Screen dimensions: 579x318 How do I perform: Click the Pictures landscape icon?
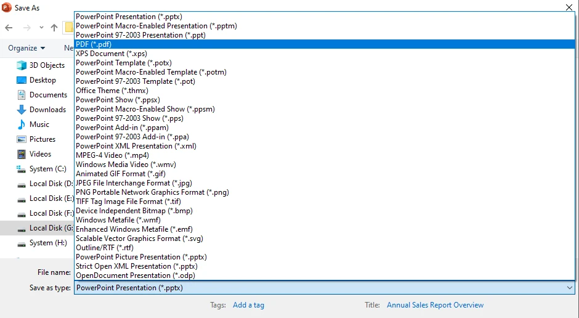[22, 139]
